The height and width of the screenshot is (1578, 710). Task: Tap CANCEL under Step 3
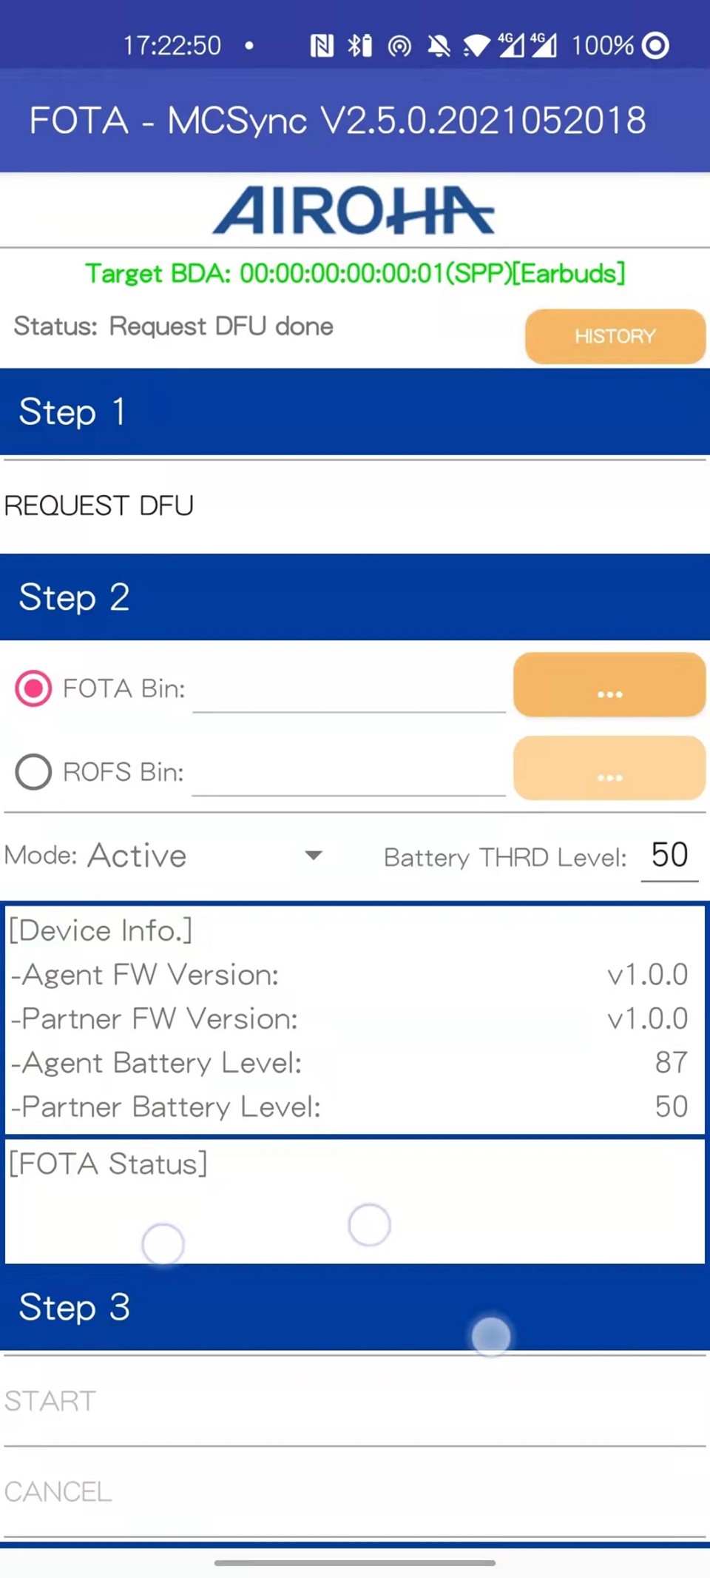(58, 1491)
